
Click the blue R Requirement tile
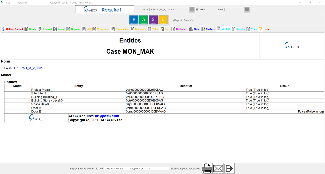(x=134, y=20)
